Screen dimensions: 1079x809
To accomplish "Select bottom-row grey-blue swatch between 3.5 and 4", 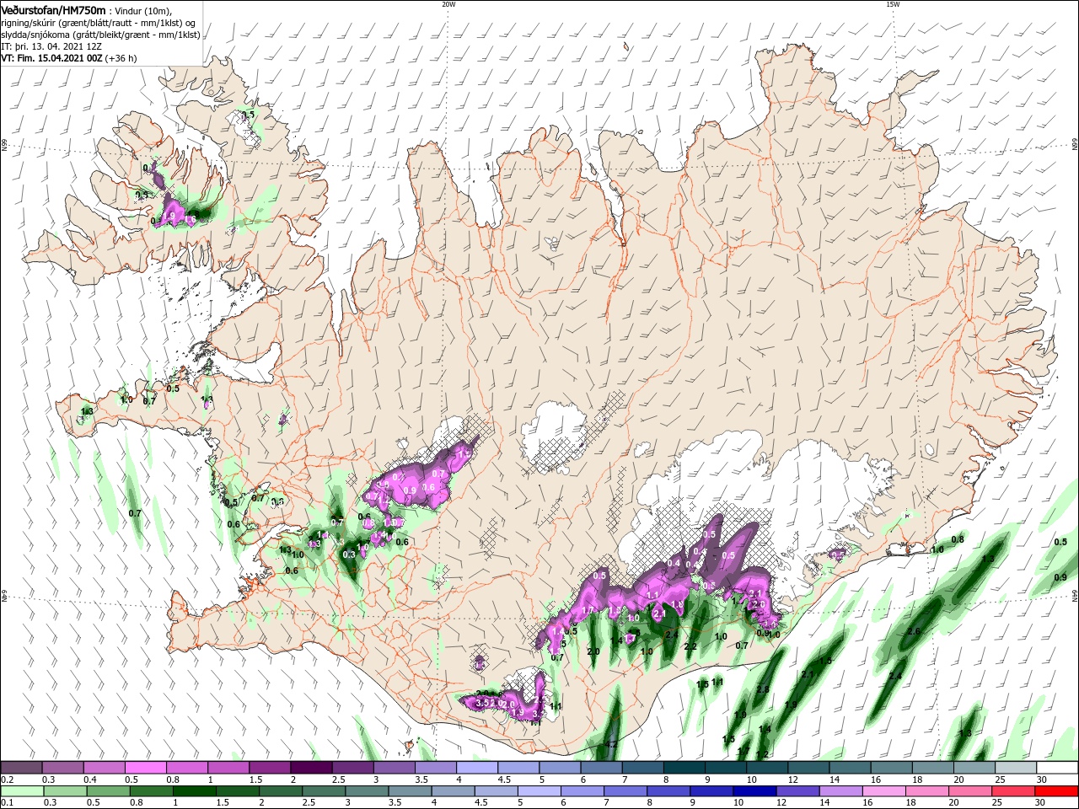I will (411, 791).
